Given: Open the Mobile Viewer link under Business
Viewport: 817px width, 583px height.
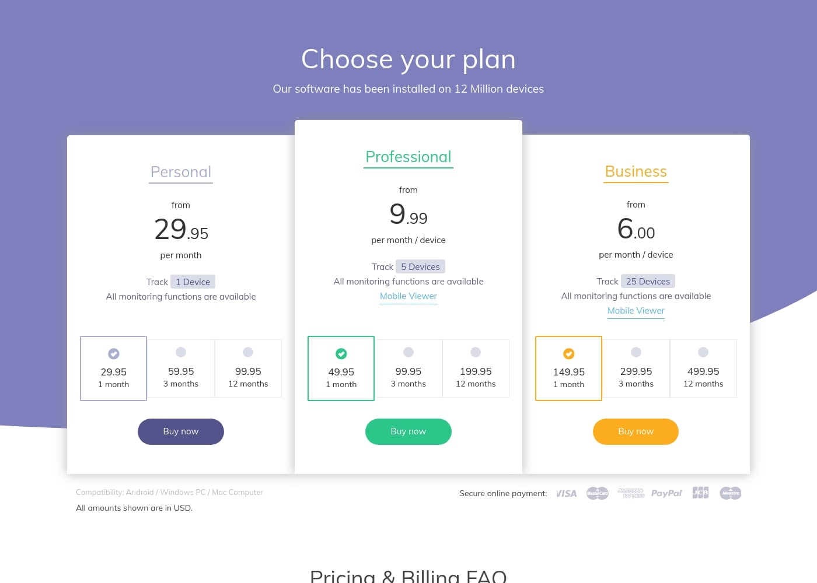Looking at the screenshot, I should pyautogui.click(x=636, y=311).
